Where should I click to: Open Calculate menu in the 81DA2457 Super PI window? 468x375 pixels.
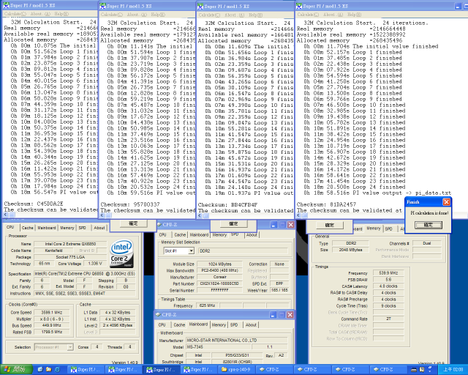(308, 15)
